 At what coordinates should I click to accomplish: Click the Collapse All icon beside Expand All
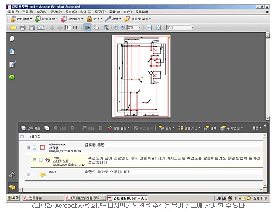click(x=47, y=128)
